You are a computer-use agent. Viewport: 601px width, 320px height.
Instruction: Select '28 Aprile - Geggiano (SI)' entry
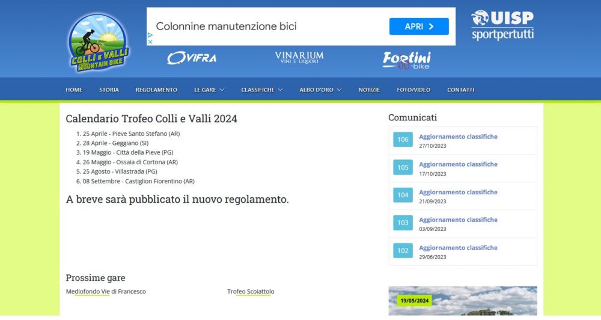[116, 143]
